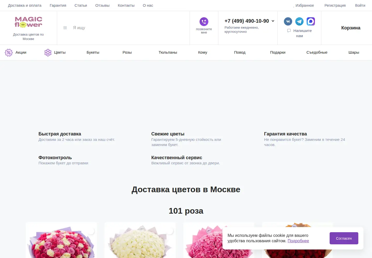This screenshot has height=258, width=372.
Task: Click the 'Доставка цветов по Москве' tagline
Action: pos(28,37)
